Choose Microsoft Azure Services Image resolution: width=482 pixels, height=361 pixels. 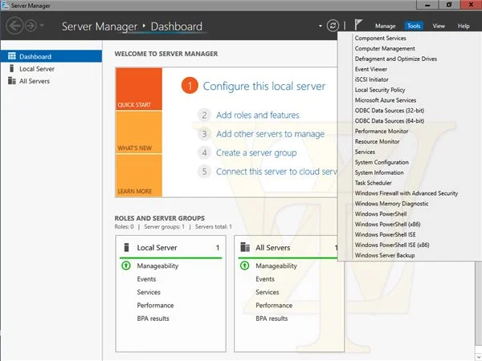[385, 100]
